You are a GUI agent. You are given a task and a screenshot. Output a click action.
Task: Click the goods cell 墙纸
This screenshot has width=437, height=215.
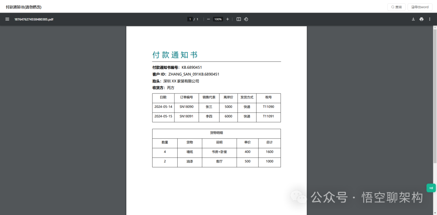(x=190, y=152)
